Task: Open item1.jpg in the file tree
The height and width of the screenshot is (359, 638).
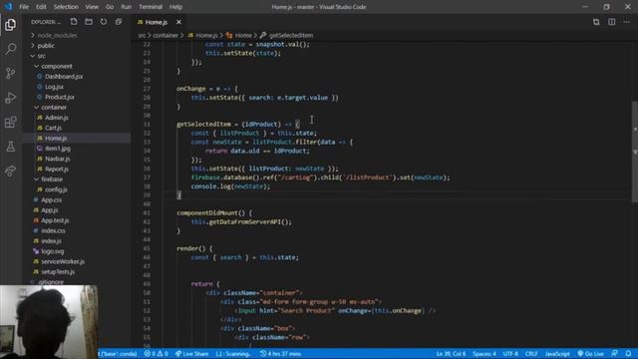Action: pos(58,149)
